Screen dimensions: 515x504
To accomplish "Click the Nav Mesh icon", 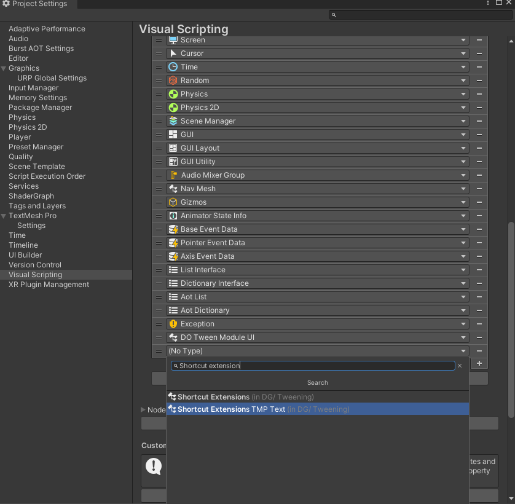I will [x=173, y=189].
